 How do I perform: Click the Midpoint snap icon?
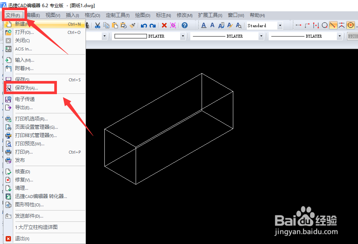click(307, 25)
